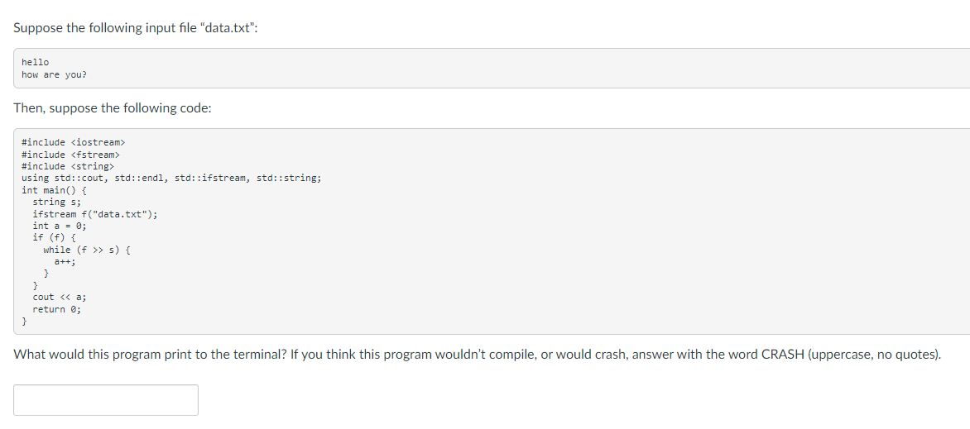Click the empty answer input box
Screen dimensions: 970x429
tap(106, 400)
